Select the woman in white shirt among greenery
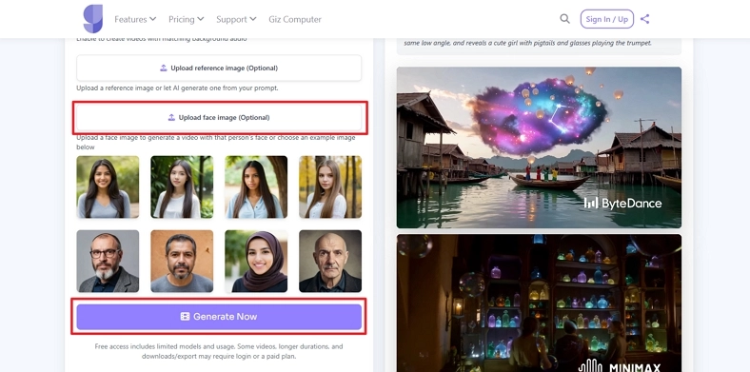Viewport: 750px width, 372px height. coord(182,187)
